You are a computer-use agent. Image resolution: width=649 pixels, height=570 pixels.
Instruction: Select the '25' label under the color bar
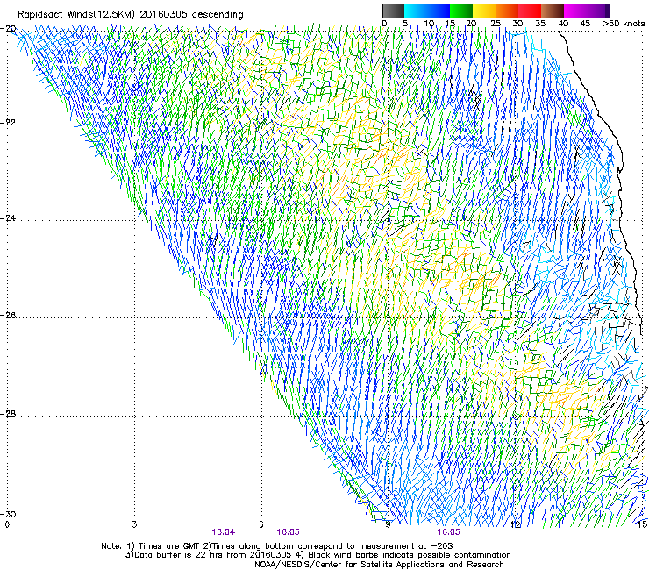[496, 24]
